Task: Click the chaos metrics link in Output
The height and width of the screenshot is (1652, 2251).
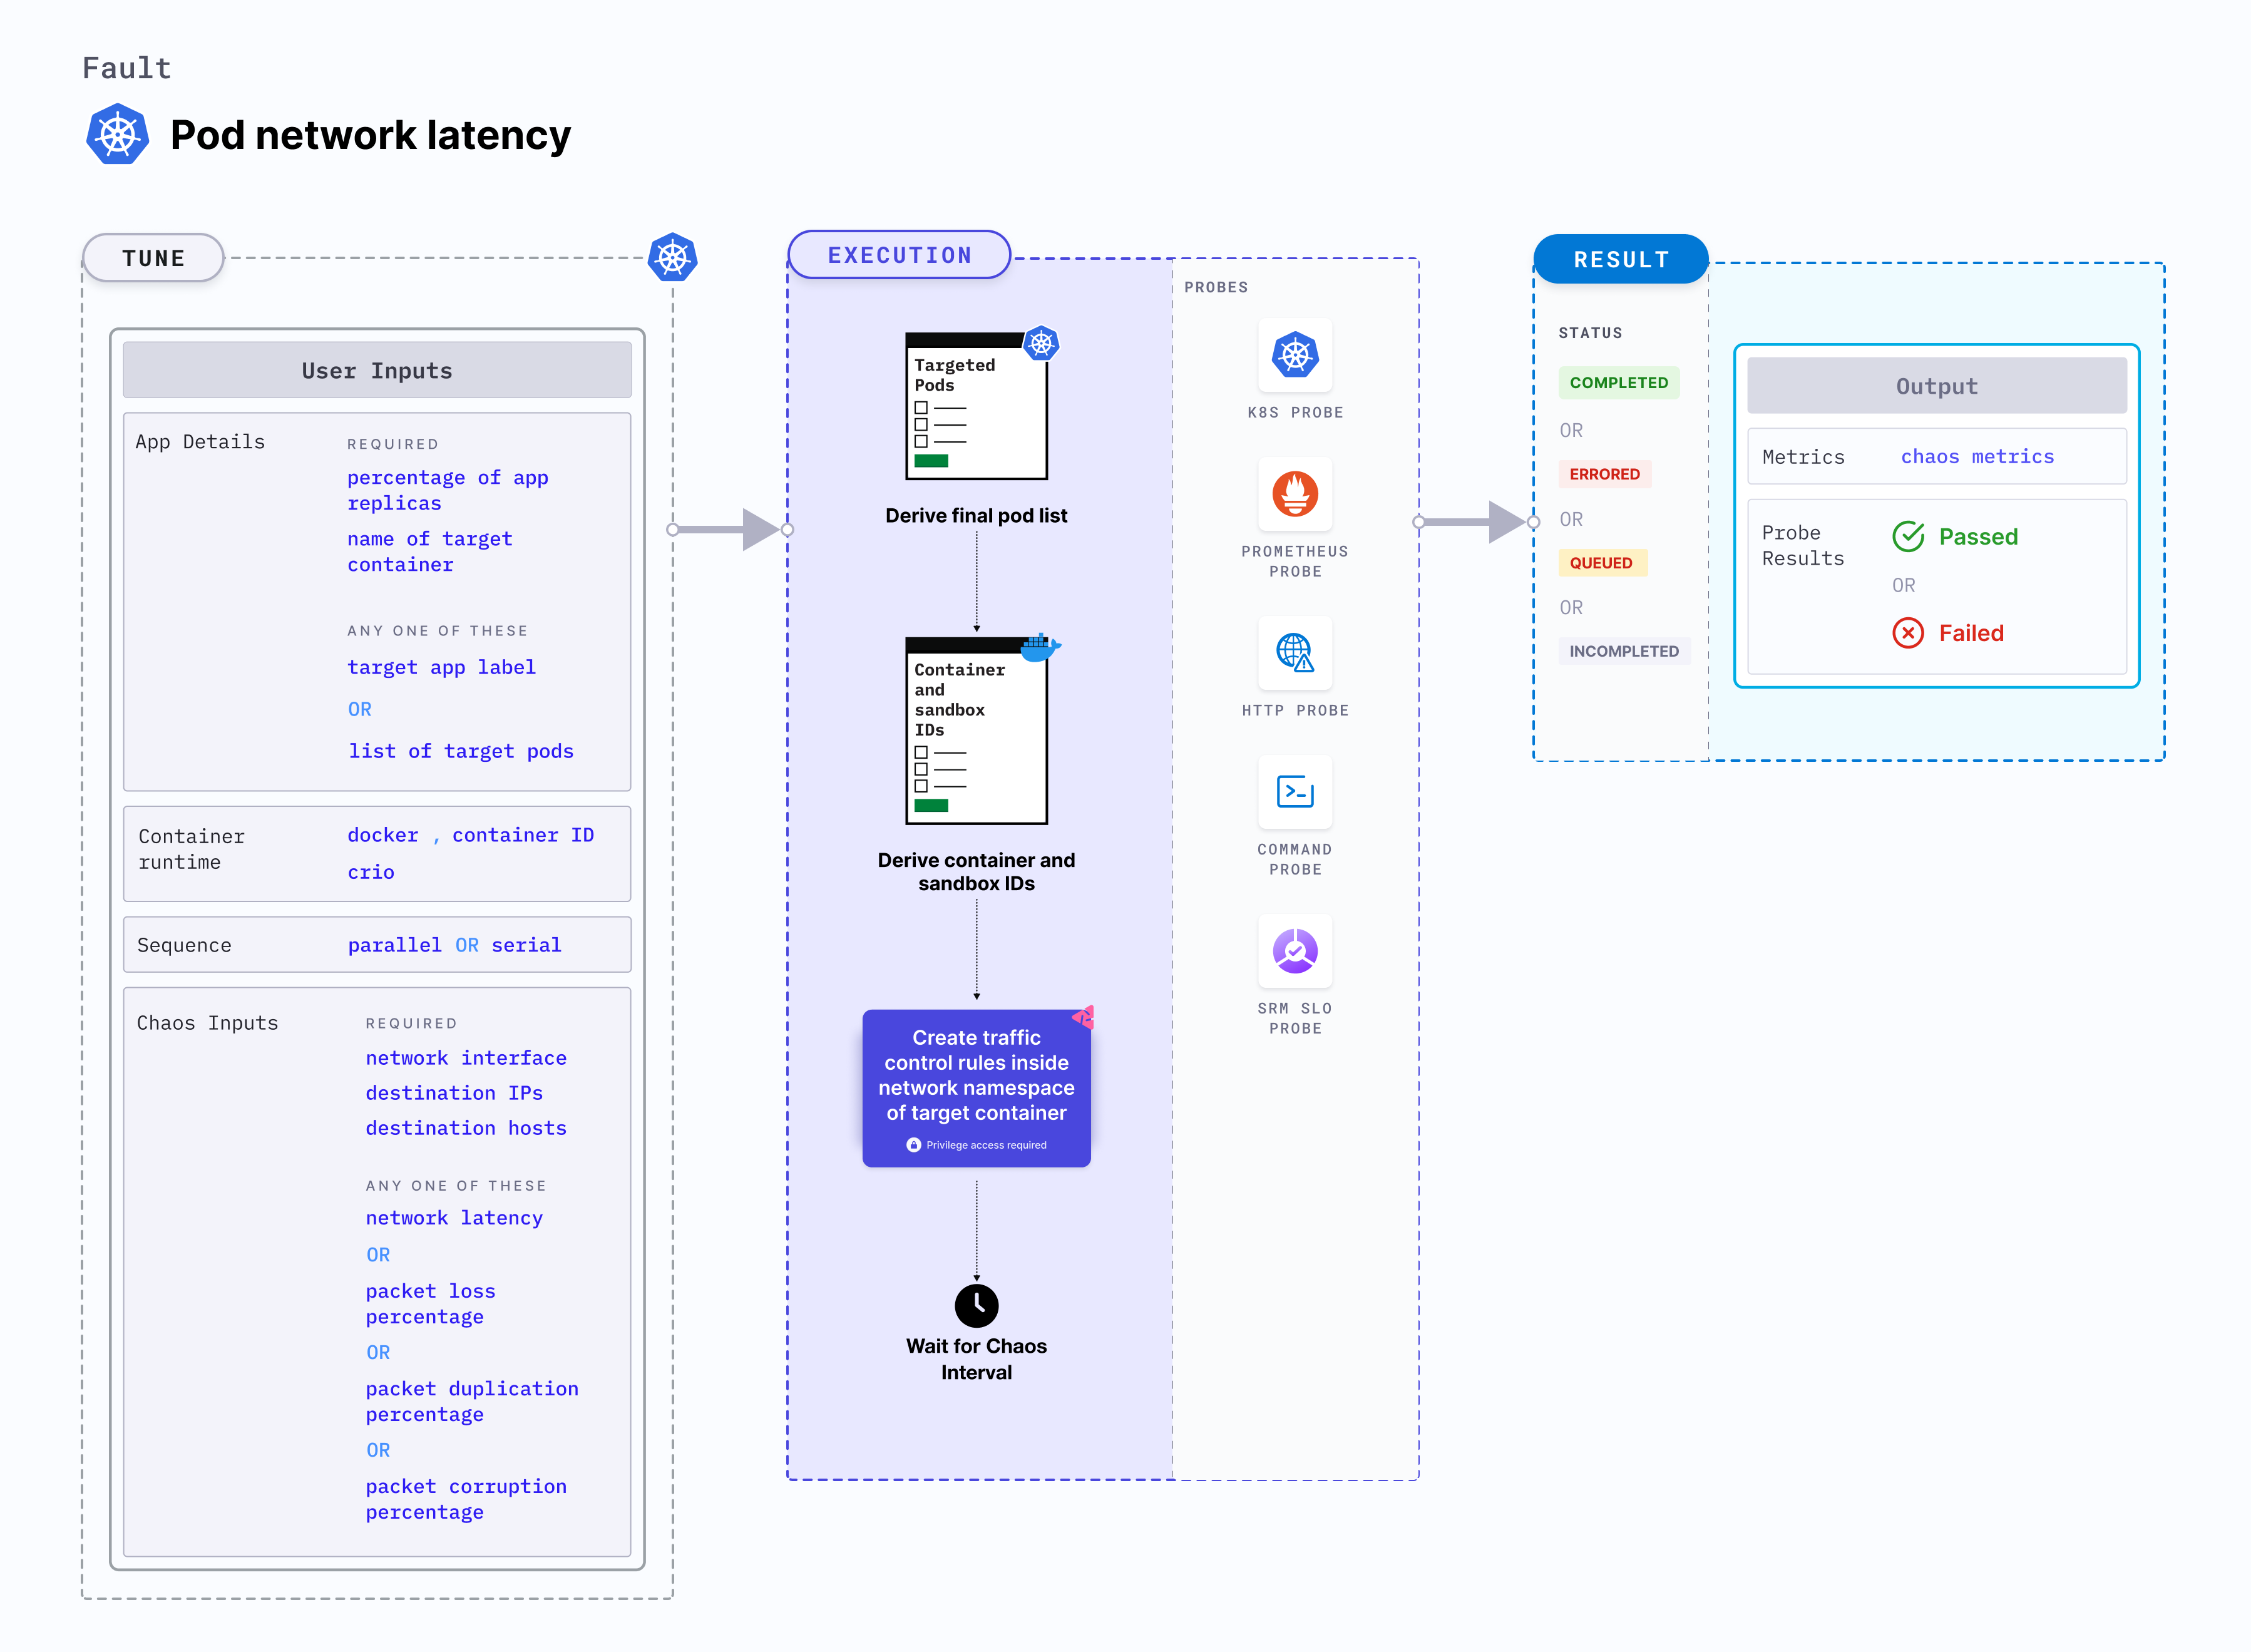Action: 1977,456
